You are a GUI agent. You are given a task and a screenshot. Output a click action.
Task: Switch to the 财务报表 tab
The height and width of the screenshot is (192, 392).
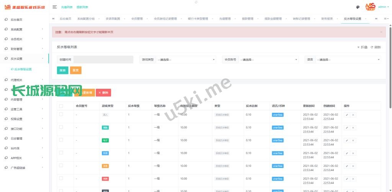point(327,19)
